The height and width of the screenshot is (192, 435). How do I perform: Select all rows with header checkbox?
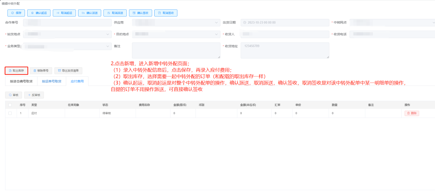10,105
